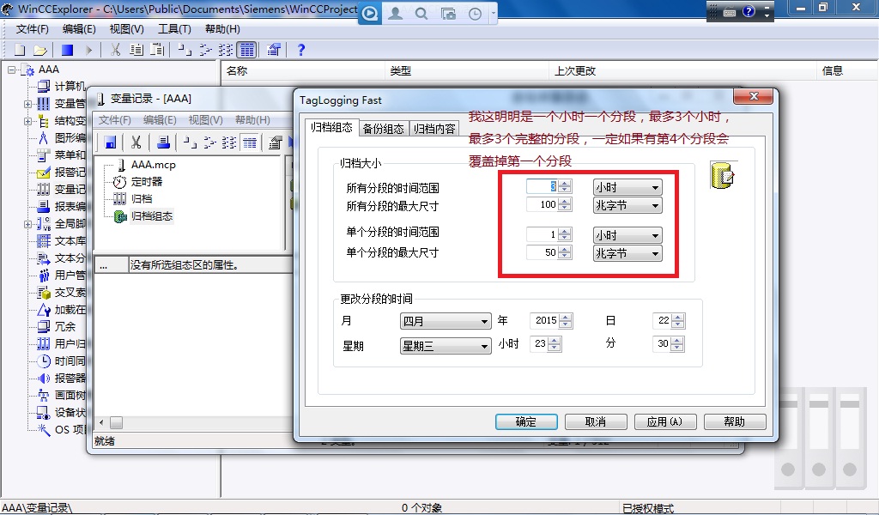This screenshot has width=879, height=515.
Task: Select 归档 node in 变量记录 tree
Action: (x=142, y=198)
